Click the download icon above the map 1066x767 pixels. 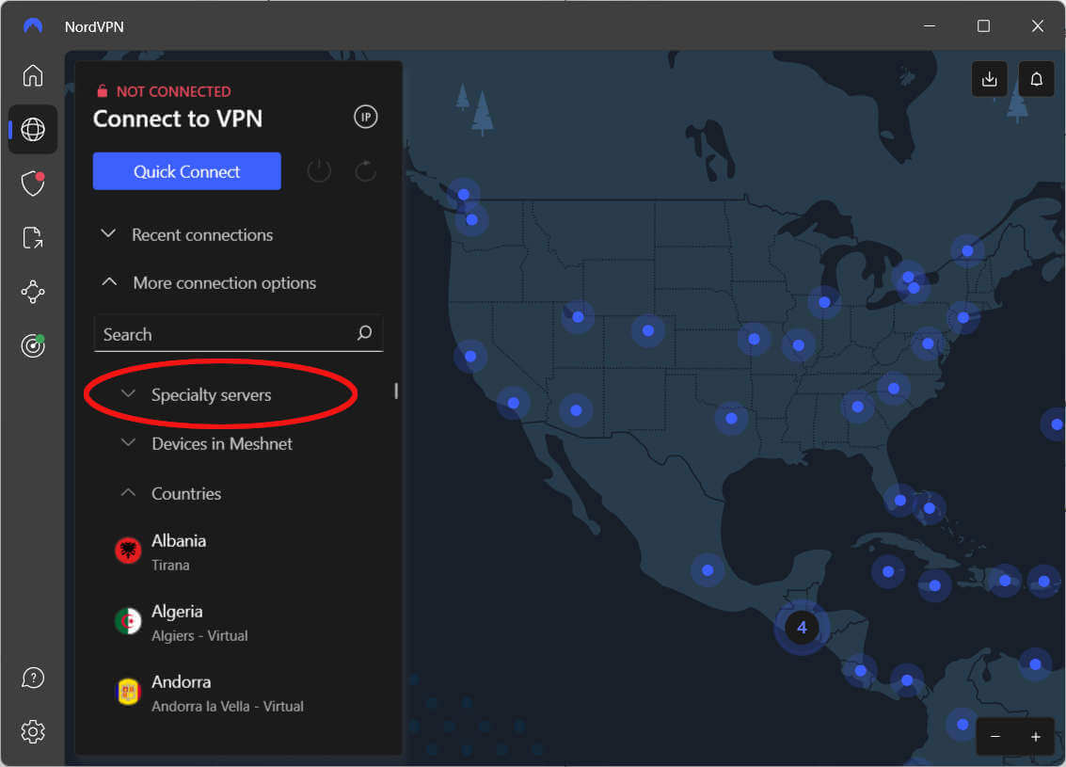[x=989, y=79]
